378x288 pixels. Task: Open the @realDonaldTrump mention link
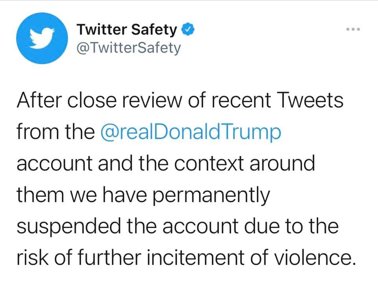coord(191,132)
